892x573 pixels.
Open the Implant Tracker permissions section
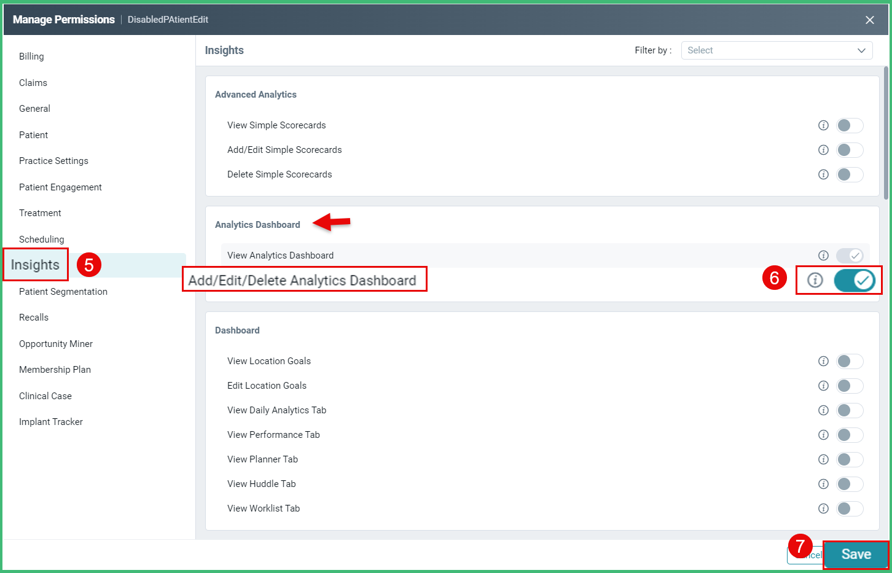tap(51, 422)
